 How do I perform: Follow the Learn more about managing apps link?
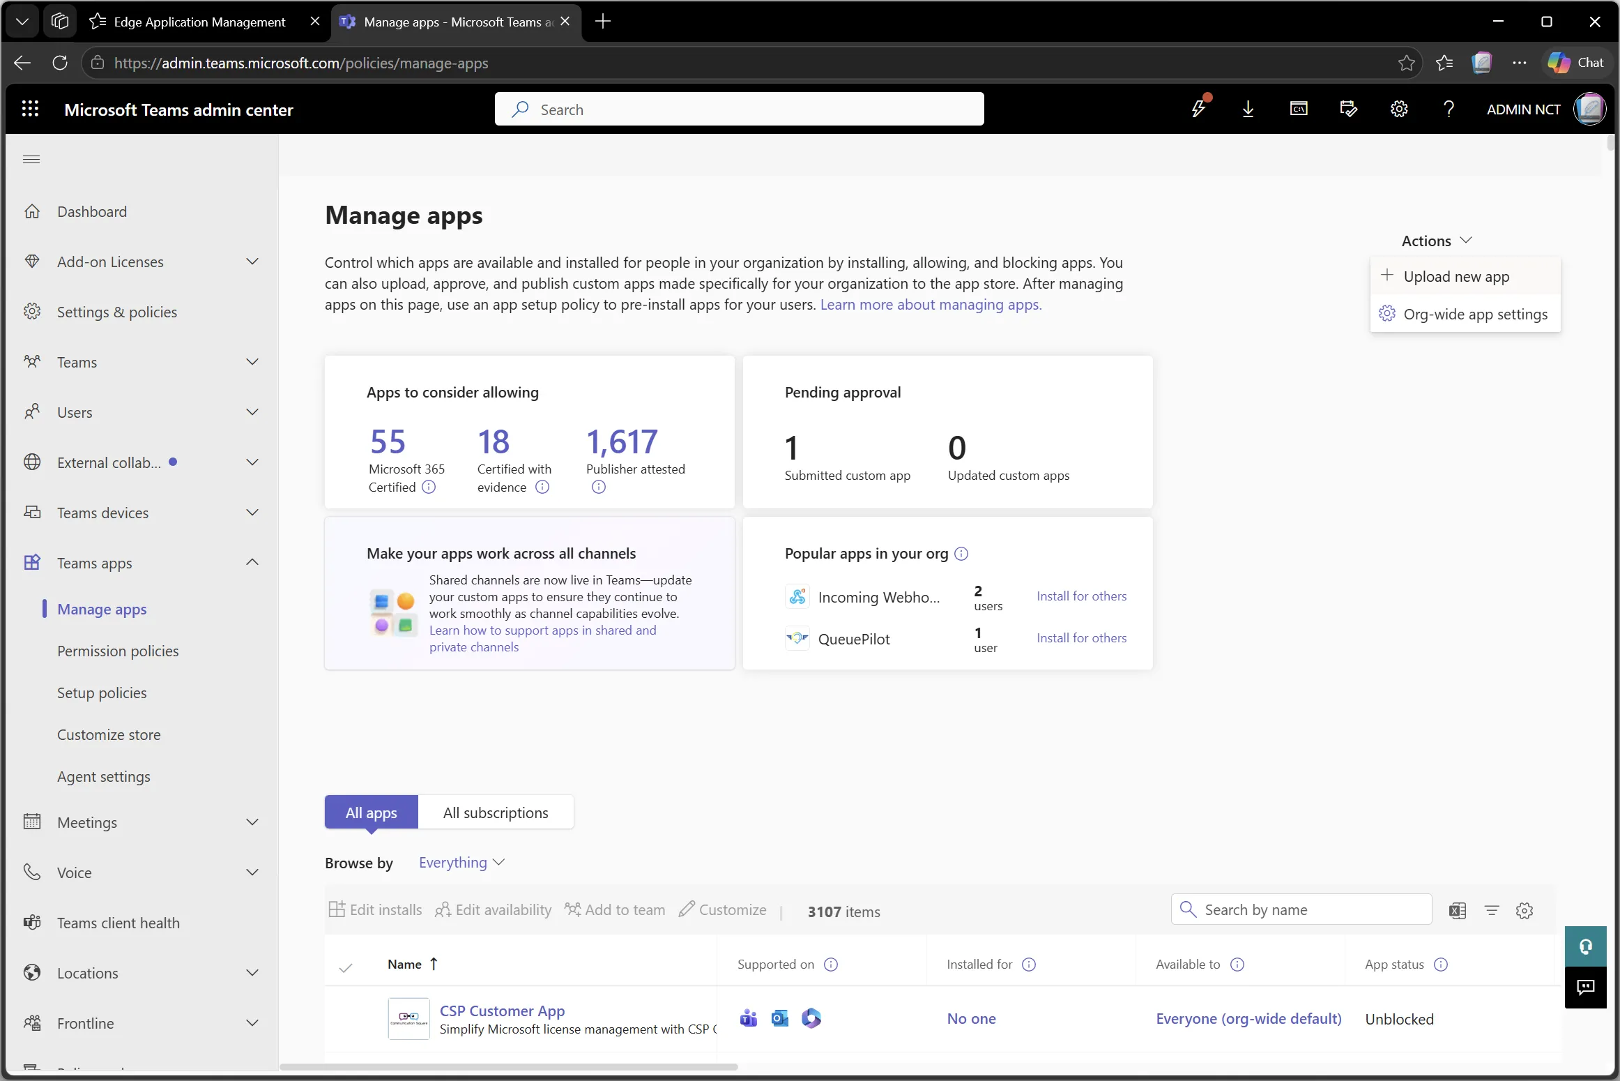(x=931, y=304)
